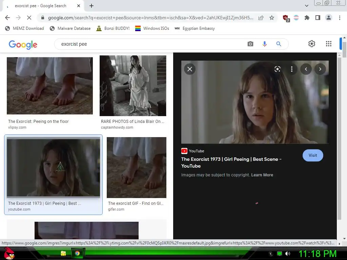Show previous image in preview
Screen dimensions: 347x260
click(306, 69)
